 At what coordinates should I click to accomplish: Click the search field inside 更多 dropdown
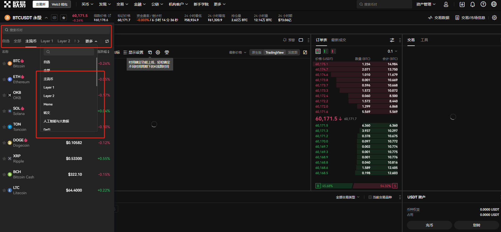(69, 52)
